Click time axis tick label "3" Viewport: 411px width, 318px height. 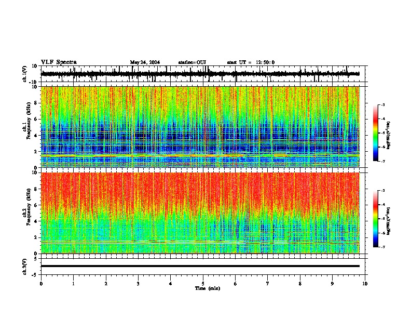coord(138,284)
